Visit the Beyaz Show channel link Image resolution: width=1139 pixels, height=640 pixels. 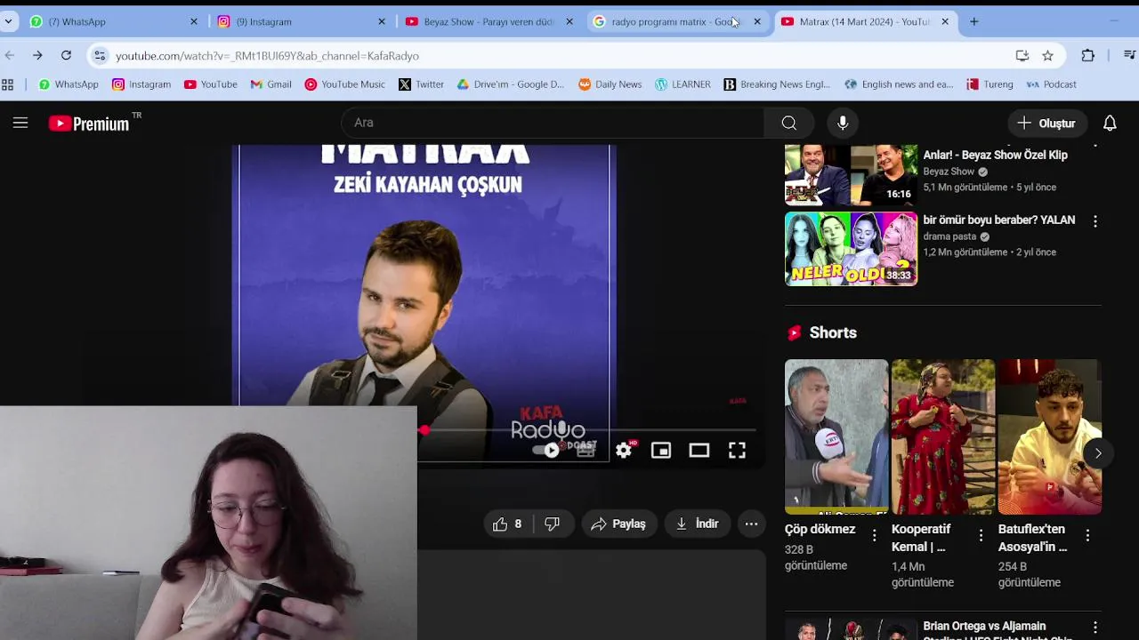(949, 172)
